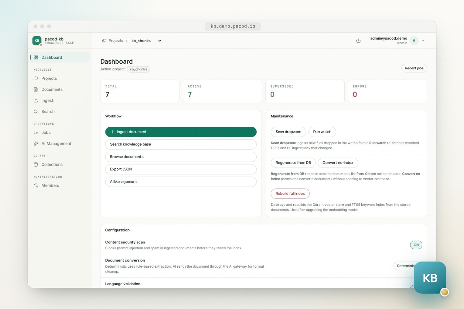Click the breadcrumb Projects folder icon
Viewport: 464px width, 309px height.
coord(104,41)
